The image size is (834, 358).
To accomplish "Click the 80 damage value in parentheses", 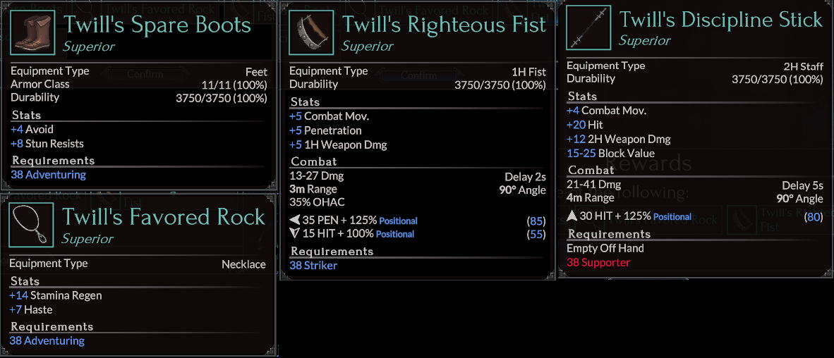I will tap(814, 216).
